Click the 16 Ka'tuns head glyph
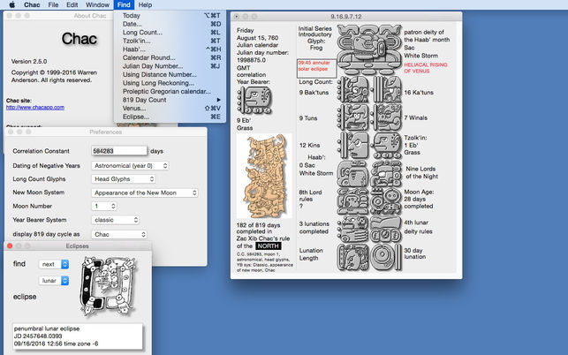Image resolution: width=568 pixels, height=355 pixels. point(387,89)
